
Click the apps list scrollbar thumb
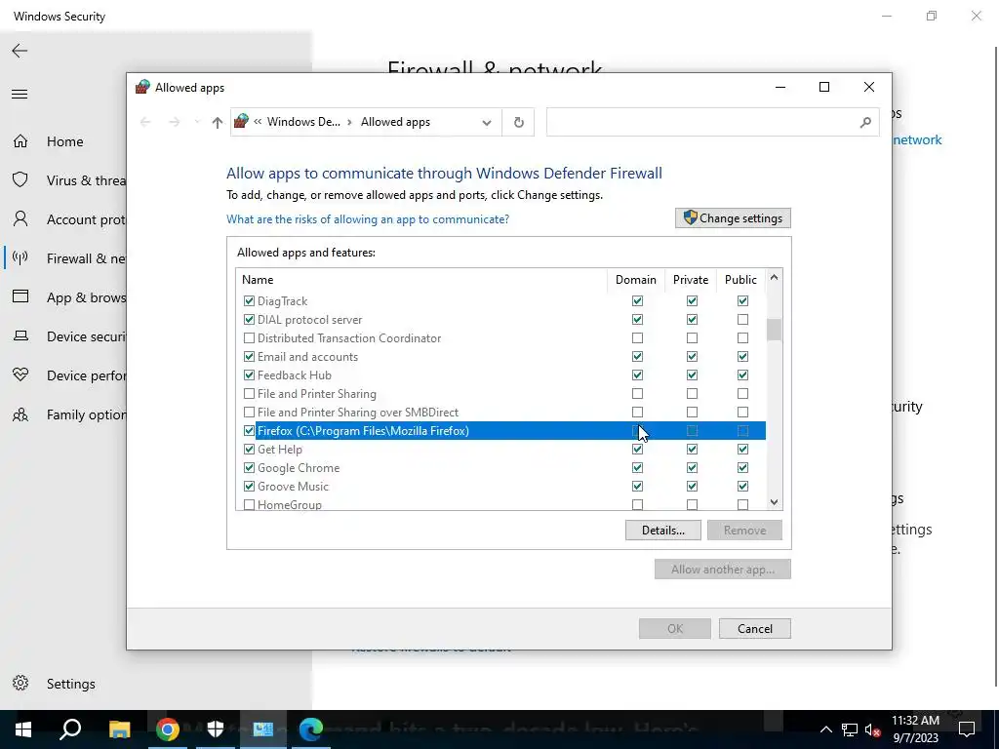point(774,330)
